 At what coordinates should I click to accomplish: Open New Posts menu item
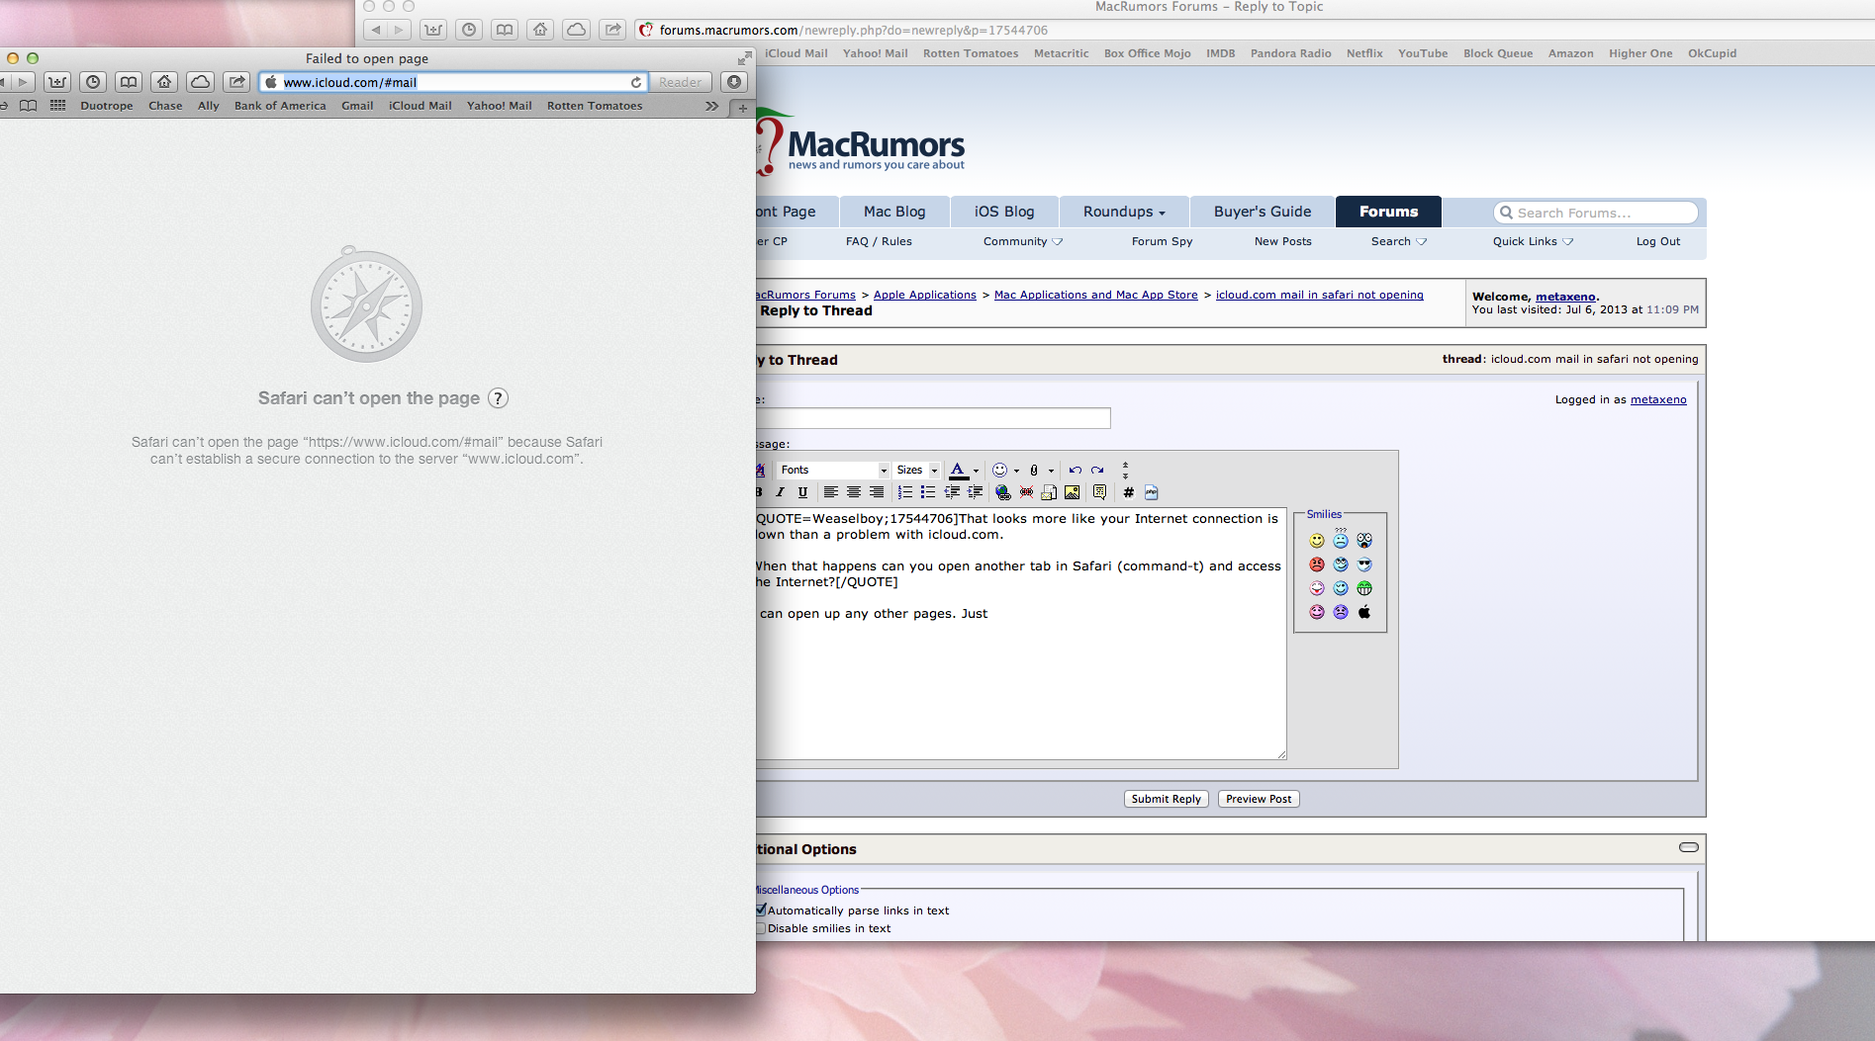(x=1283, y=241)
